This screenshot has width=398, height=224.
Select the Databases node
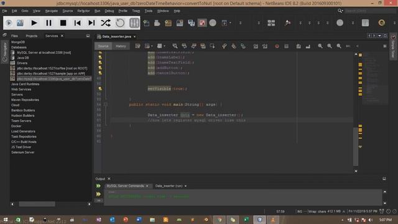pos(19,47)
